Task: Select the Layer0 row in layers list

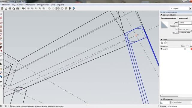Action: tap(176, 49)
